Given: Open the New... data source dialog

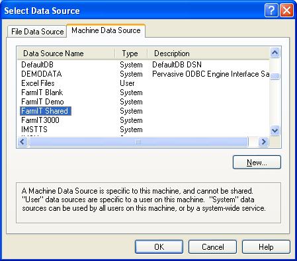Looking at the screenshot, I should click(257, 163).
